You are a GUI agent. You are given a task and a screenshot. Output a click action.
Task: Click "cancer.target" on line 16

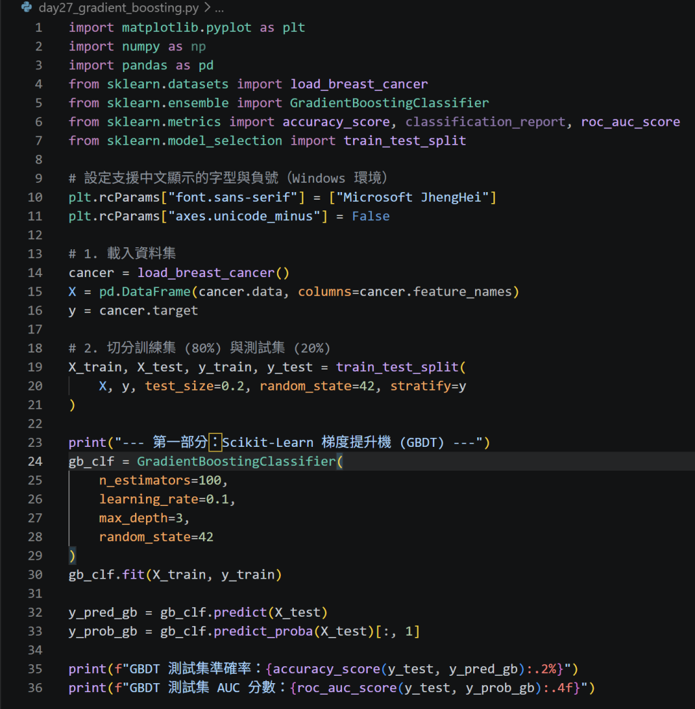(x=148, y=310)
